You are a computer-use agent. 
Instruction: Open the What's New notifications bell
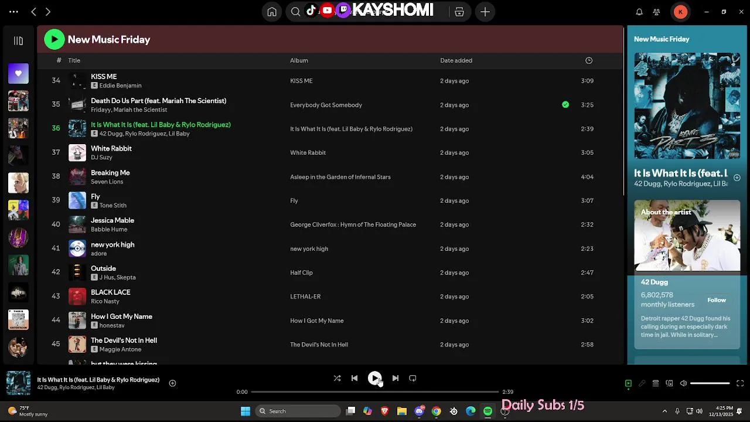pos(639,12)
